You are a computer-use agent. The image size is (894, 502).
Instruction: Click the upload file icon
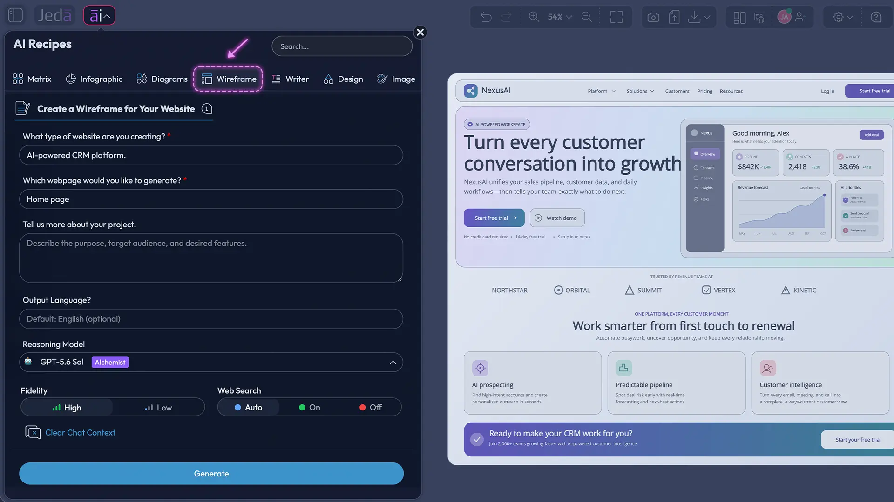[674, 17]
